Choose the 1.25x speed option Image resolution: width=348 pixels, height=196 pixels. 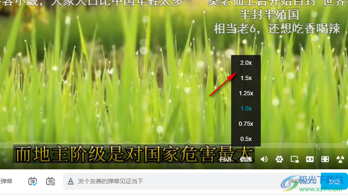(x=246, y=93)
